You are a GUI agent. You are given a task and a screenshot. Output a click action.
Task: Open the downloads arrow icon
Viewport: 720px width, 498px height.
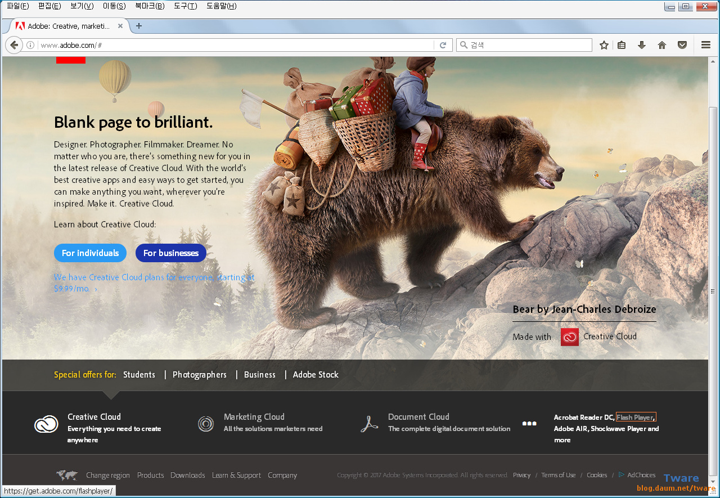point(642,45)
